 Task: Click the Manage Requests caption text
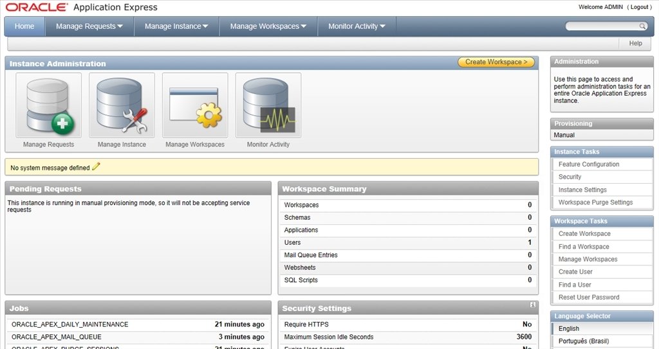[x=48, y=145]
